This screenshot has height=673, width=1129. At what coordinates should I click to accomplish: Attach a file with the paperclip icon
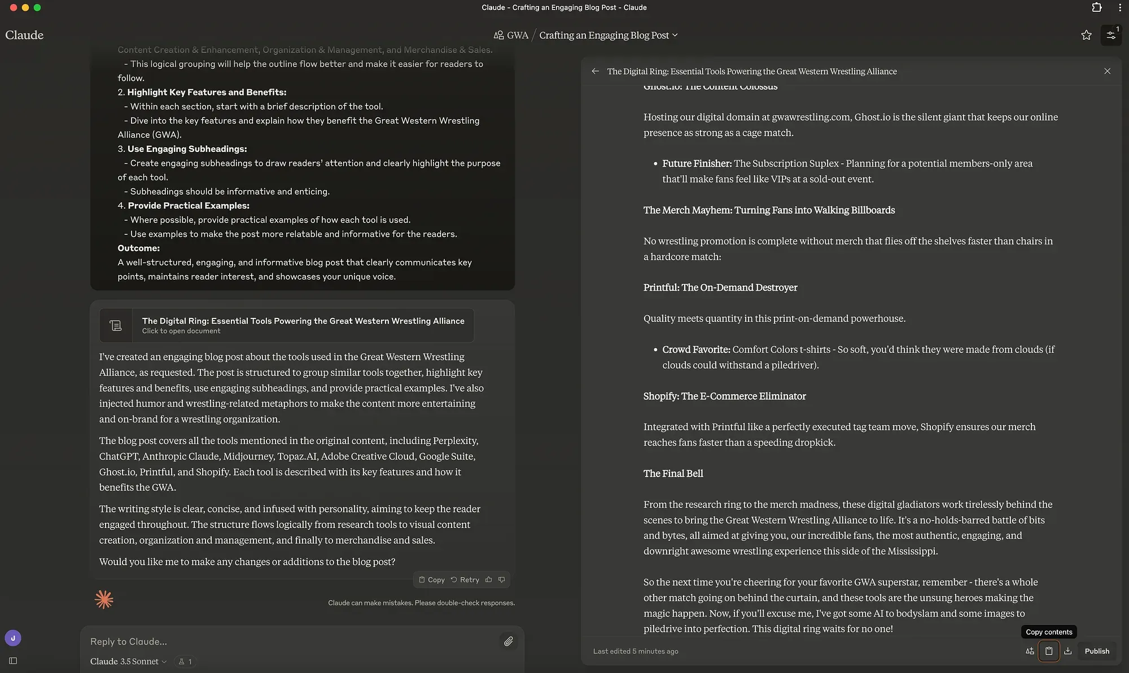point(508,641)
